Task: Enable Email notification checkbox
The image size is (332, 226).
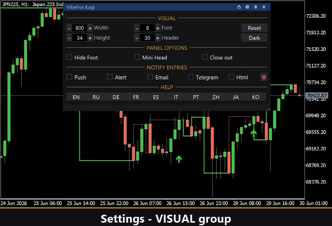Action: [150, 77]
